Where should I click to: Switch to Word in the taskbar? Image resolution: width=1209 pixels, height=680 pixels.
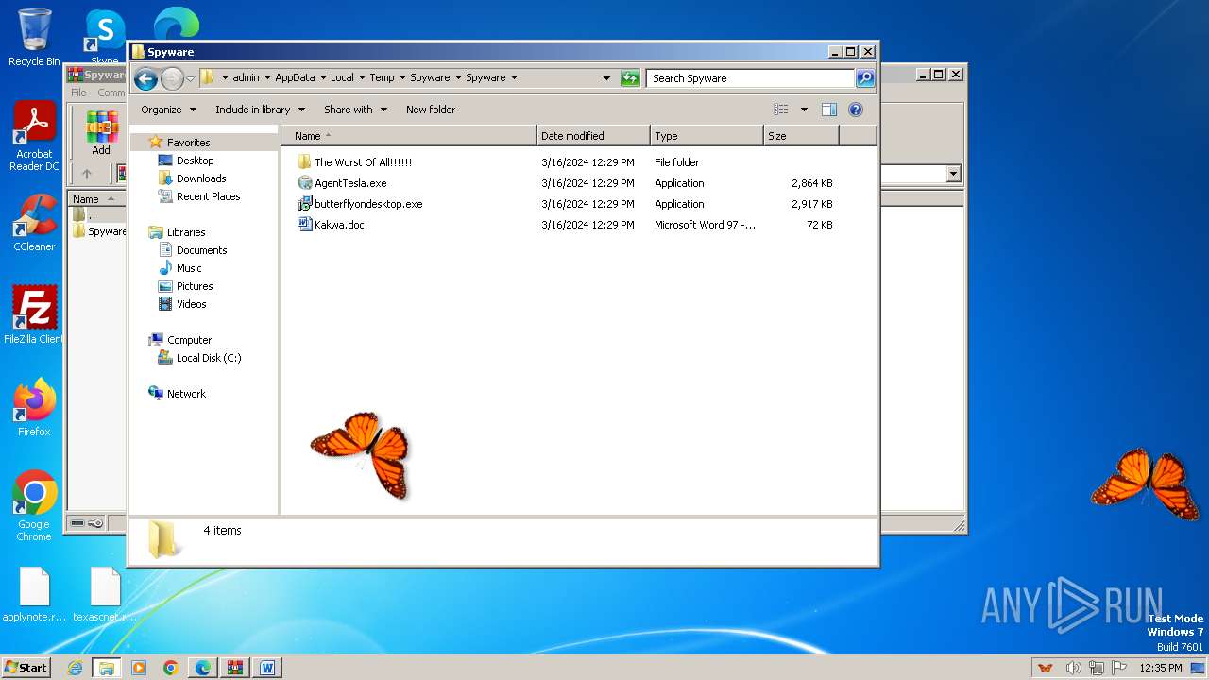tap(267, 668)
